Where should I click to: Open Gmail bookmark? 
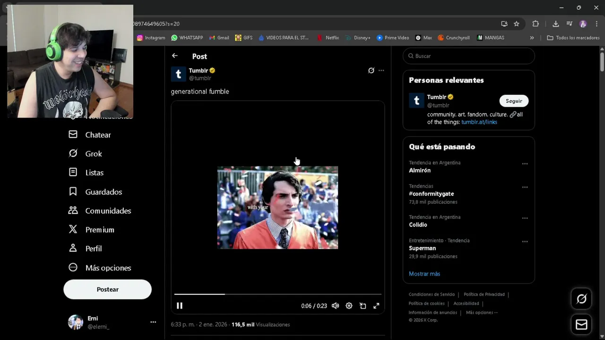[219, 38]
